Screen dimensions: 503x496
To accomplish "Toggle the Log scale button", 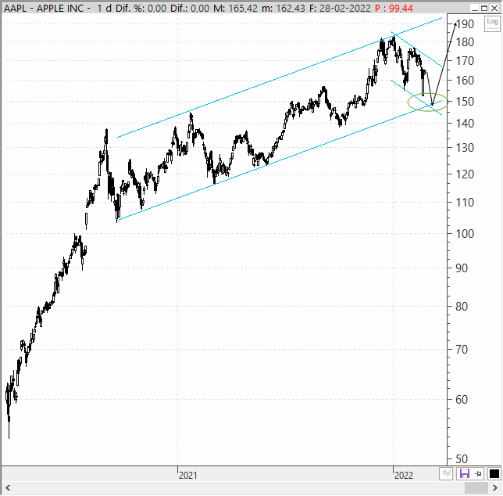I will (492, 24).
